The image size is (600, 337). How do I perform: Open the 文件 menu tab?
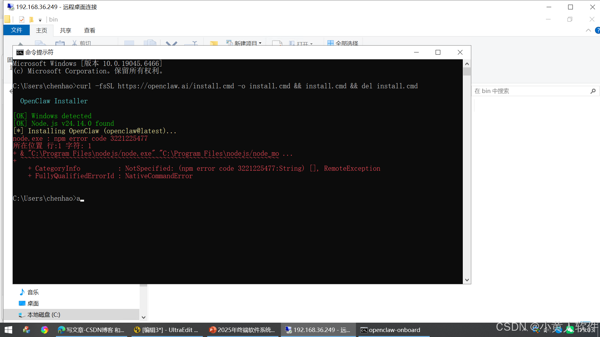tap(17, 30)
